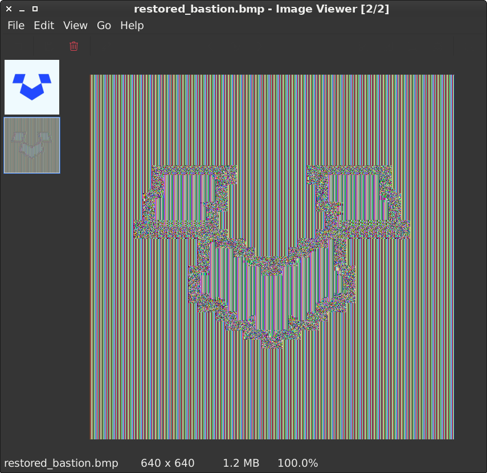Click the red trash delete icon

point(73,46)
